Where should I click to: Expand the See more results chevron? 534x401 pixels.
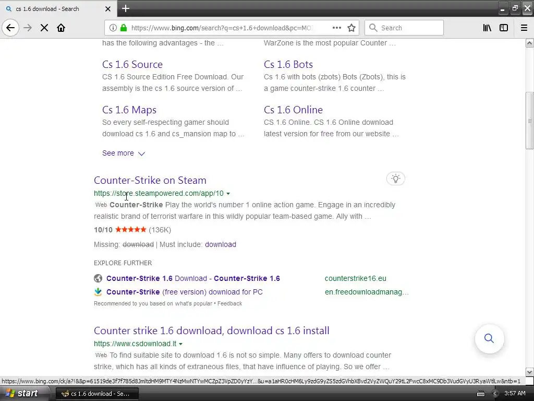click(x=124, y=154)
